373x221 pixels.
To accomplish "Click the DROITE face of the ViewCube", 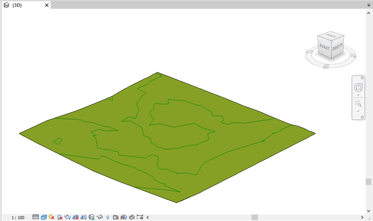I will 337,47.
